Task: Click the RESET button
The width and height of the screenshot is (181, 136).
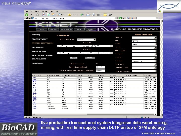Action: [x=90, y=58]
